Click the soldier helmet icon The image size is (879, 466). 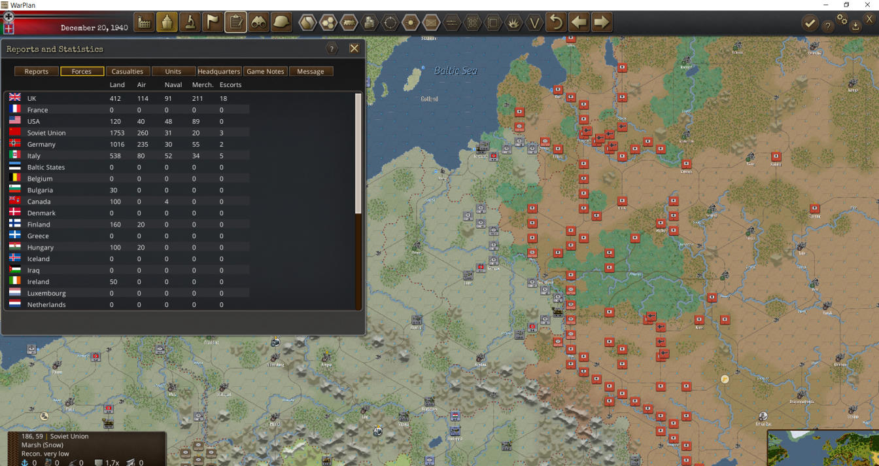281,22
